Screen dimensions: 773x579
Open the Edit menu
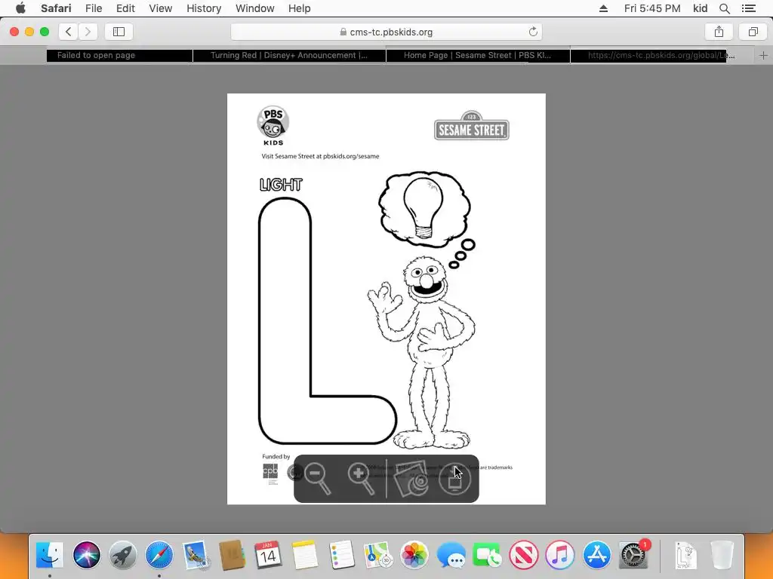[125, 8]
